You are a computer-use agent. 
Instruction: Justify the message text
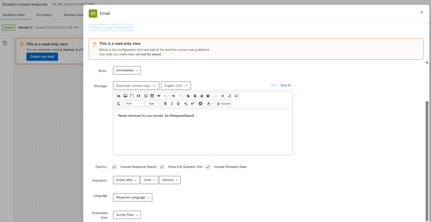tap(208, 96)
